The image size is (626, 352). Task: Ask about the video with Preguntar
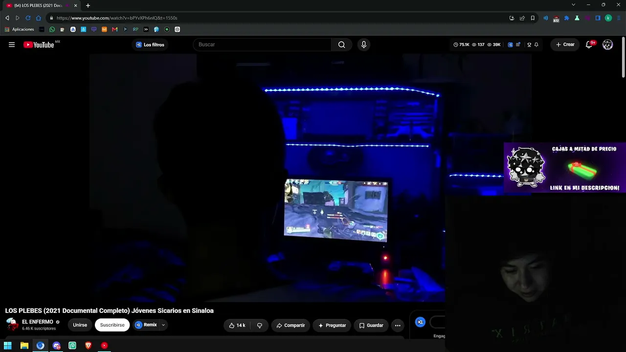pyautogui.click(x=332, y=325)
